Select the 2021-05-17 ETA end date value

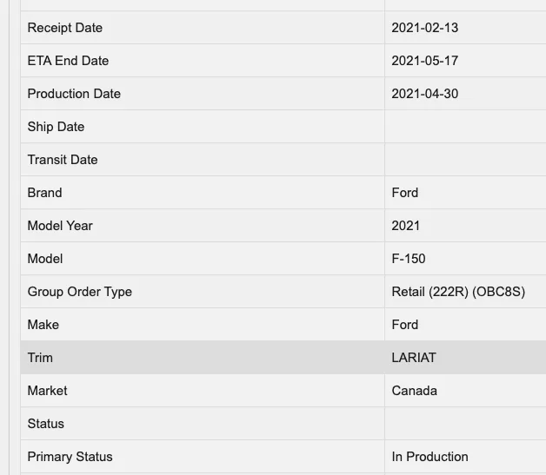tap(424, 61)
